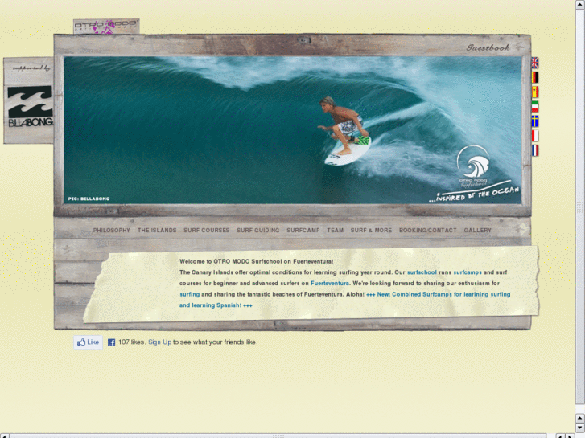Follow the 'surfcamps' text link
This screenshot has width=585, height=438.
click(467, 272)
